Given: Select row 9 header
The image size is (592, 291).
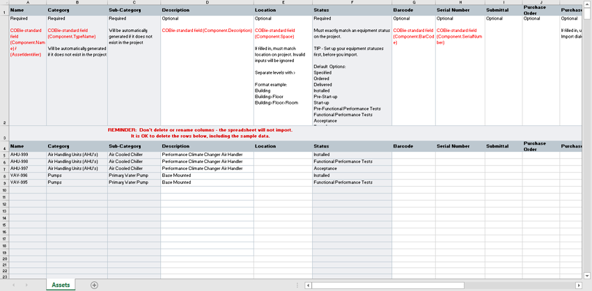Looking at the screenshot, I should (x=4, y=182).
